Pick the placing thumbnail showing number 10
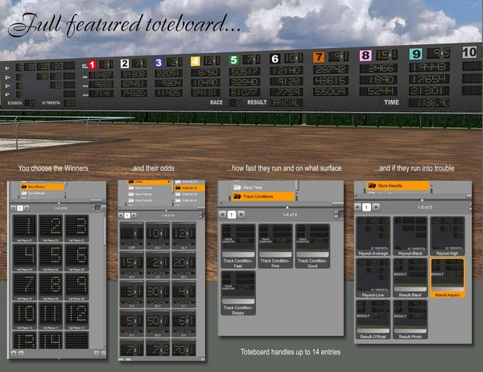 click(x=25, y=316)
